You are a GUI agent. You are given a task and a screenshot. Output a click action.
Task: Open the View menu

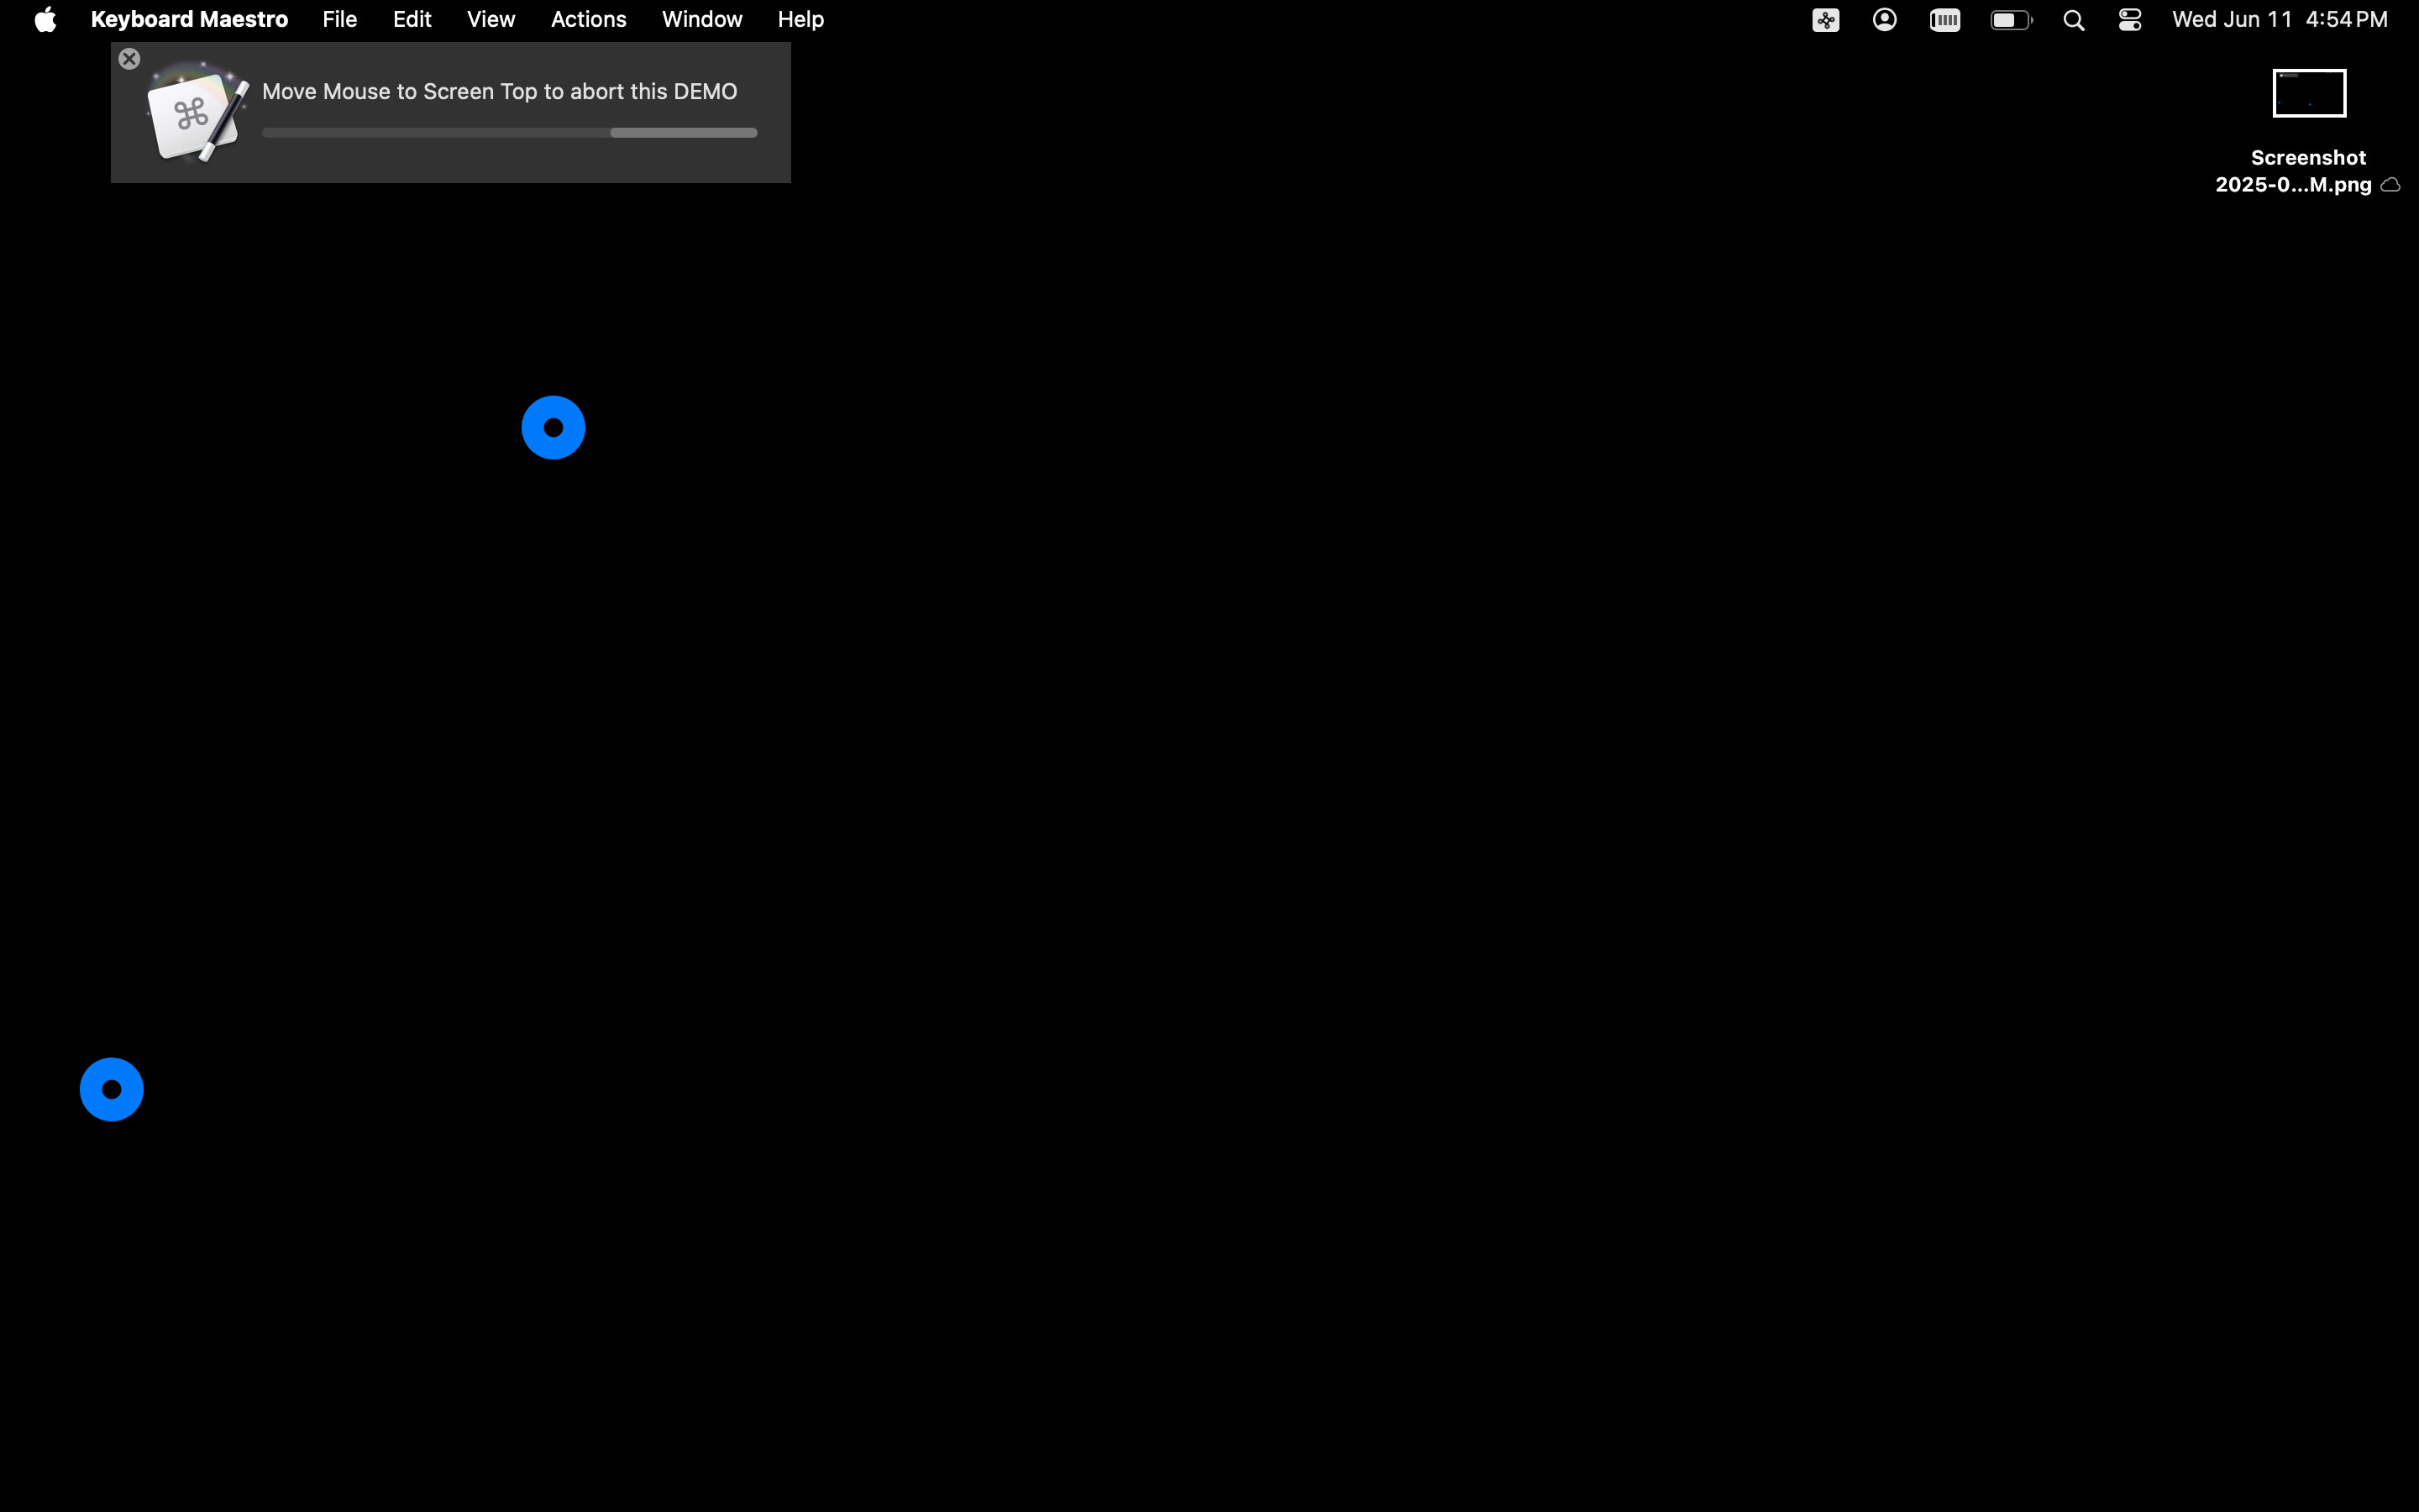(491, 20)
